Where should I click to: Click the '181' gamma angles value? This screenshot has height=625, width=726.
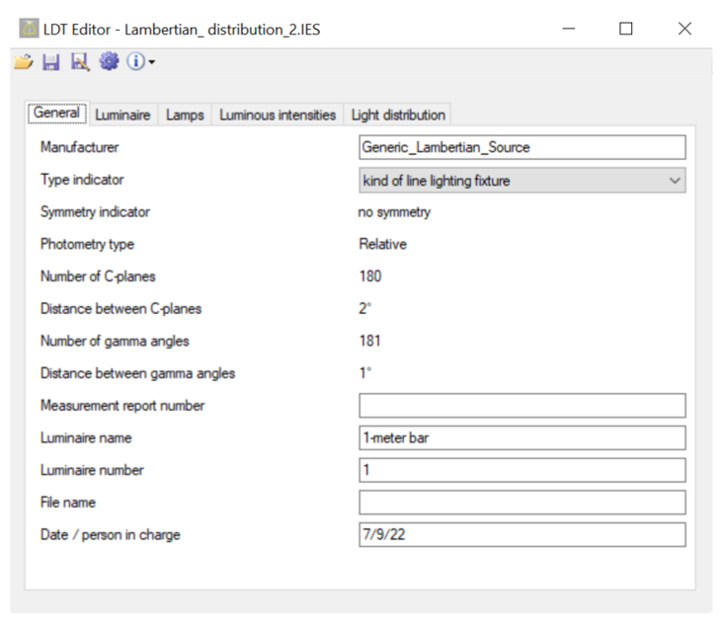click(370, 342)
